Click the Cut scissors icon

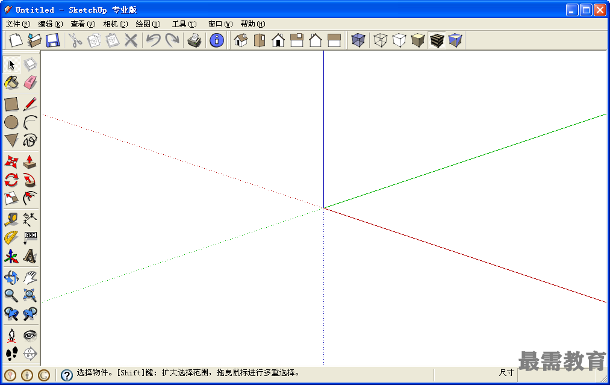[x=75, y=40]
